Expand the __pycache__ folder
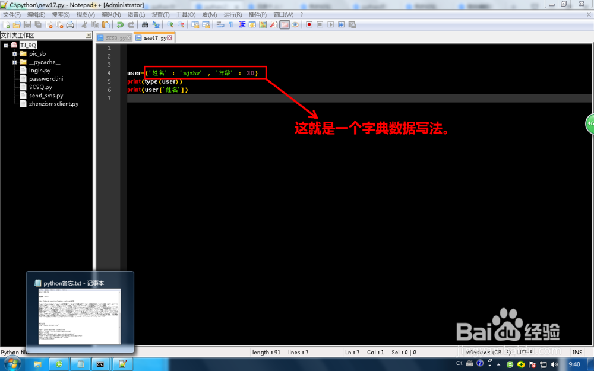 [x=14, y=62]
